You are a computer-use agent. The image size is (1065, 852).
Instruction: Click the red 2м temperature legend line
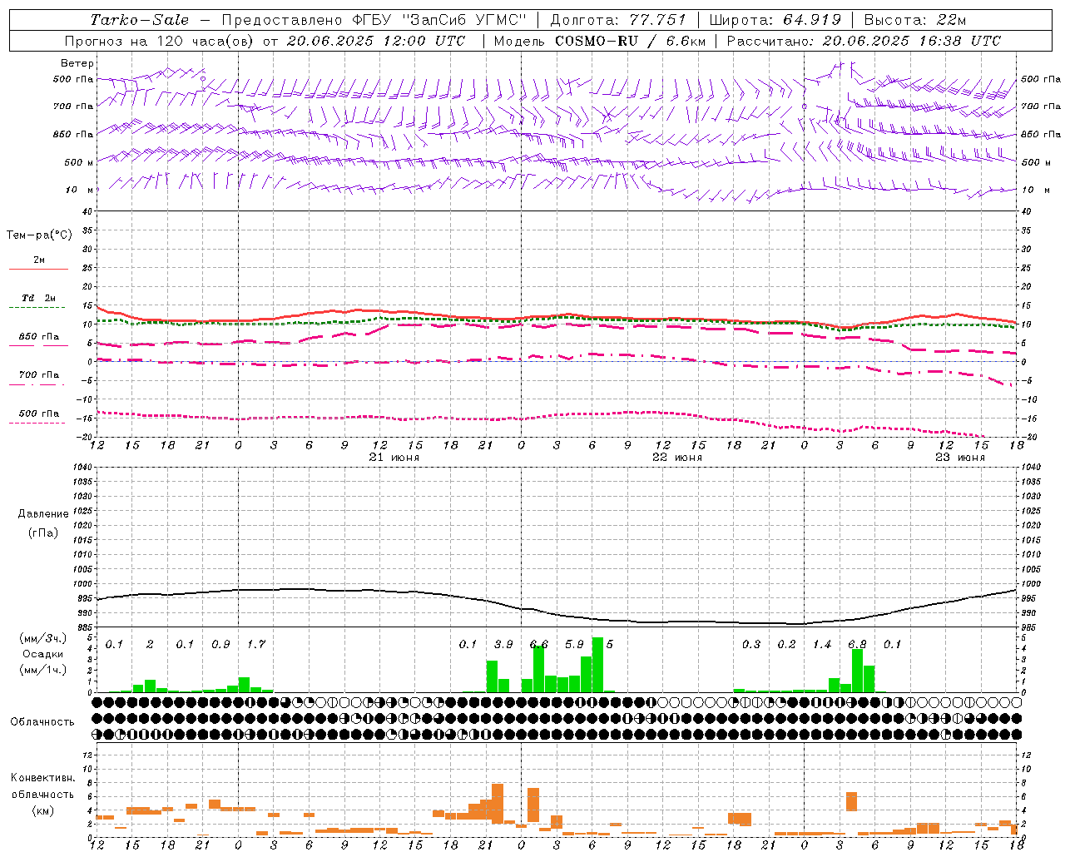point(38,270)
